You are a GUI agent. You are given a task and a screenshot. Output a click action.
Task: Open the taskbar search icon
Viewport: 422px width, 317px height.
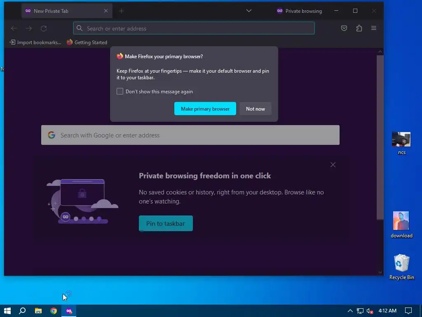[x=22, y=311]
